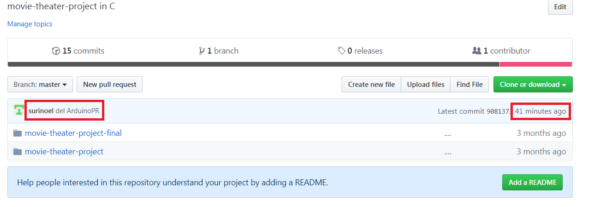Click the Upload files button
This screenshot has width=589, height=207.
coord(426,85)
